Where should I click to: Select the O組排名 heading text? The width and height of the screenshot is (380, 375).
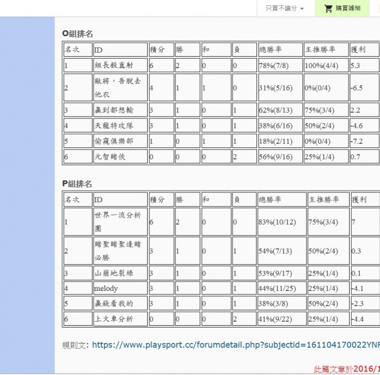78,34
